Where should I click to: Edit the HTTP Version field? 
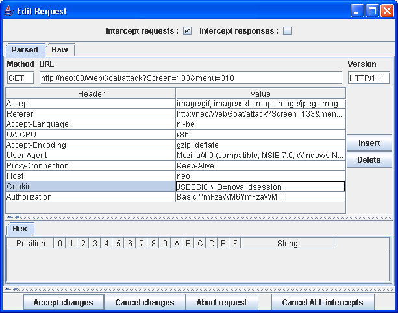[368, 78]
